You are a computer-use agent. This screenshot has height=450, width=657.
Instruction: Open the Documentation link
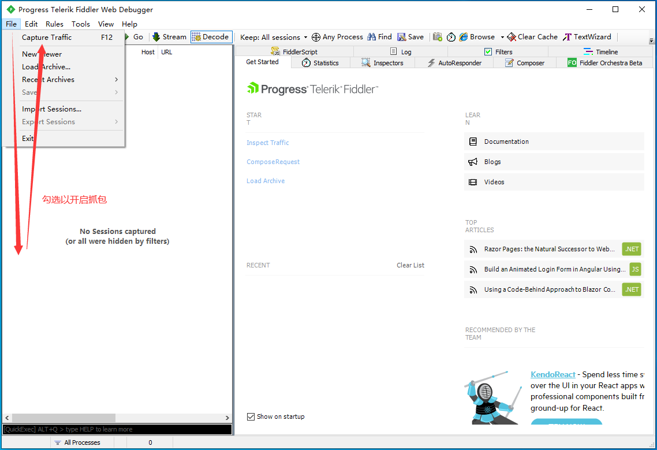(554, 142)
